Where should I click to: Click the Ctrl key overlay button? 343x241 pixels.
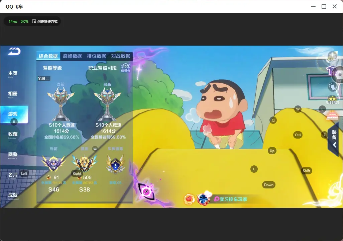[x=298, y=135]
